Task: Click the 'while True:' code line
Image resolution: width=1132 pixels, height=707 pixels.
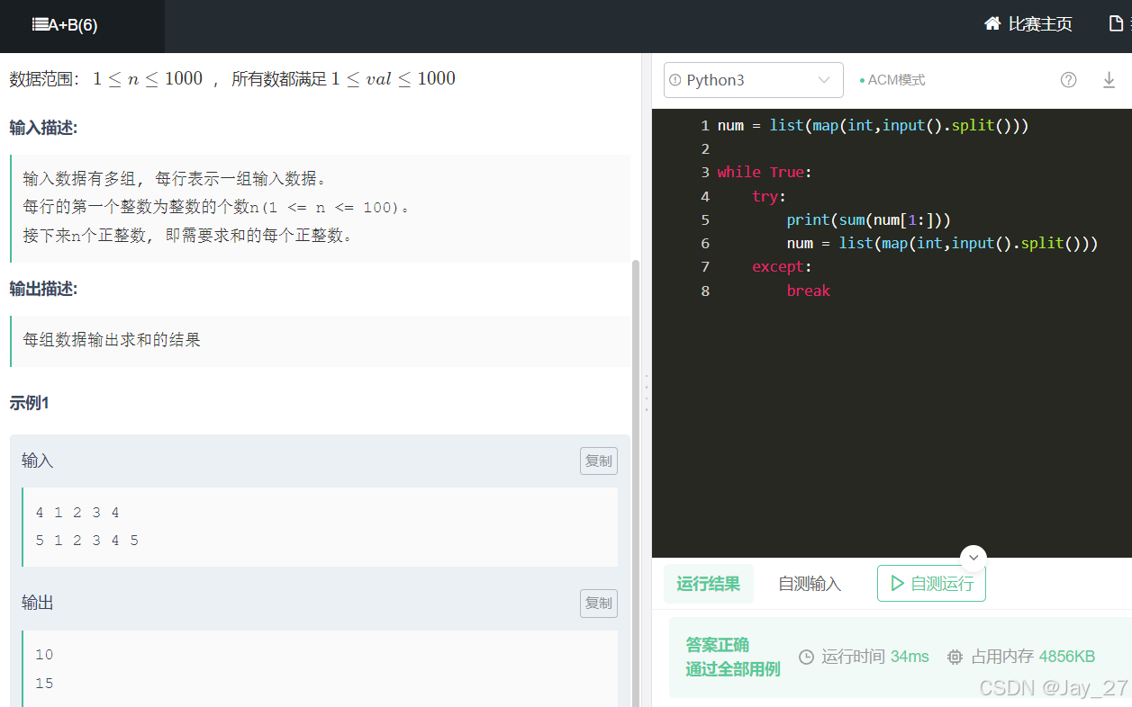Action: 765,173
